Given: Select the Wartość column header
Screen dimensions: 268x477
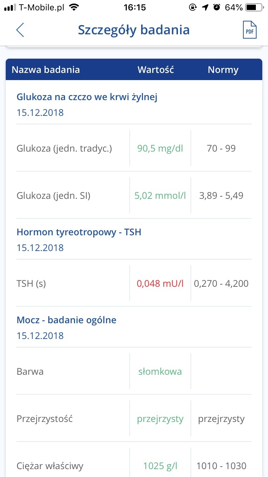Looking at the screenshot, I should (156, 70).
